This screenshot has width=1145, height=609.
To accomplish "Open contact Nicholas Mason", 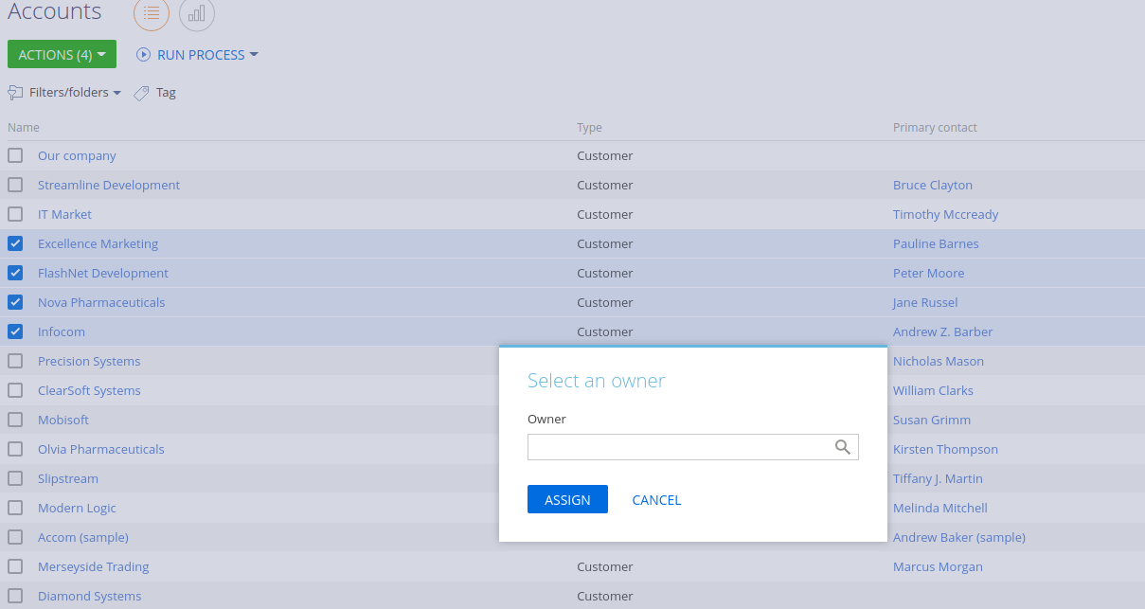I will pos(939,361).
